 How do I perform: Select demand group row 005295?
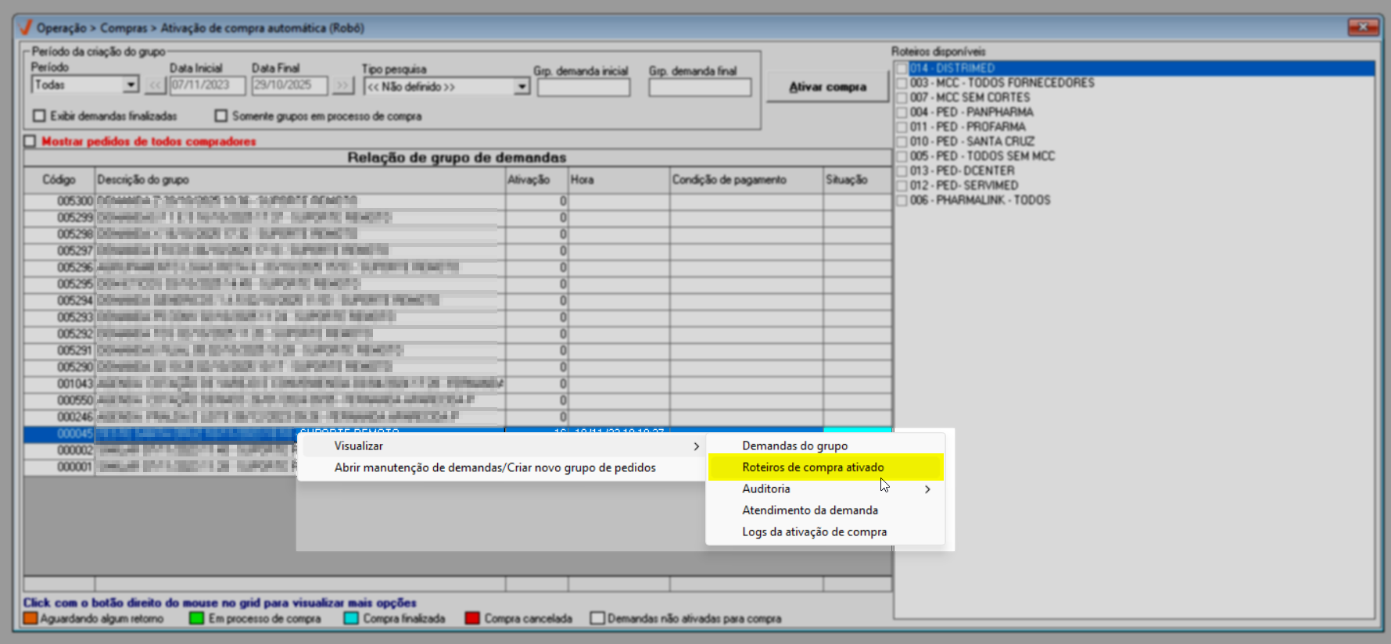457,284
